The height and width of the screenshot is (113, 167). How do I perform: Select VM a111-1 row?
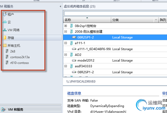tap(115, 43)
